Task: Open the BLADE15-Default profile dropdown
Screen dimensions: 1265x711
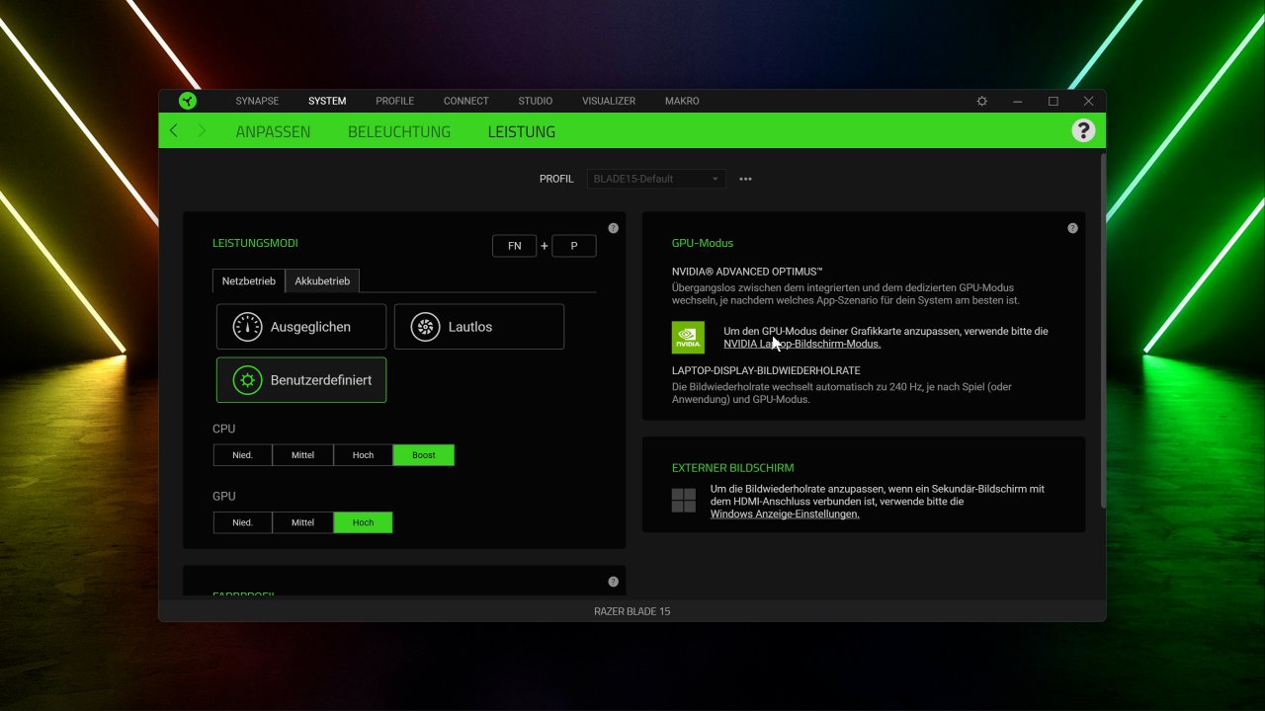Action: 656,179
